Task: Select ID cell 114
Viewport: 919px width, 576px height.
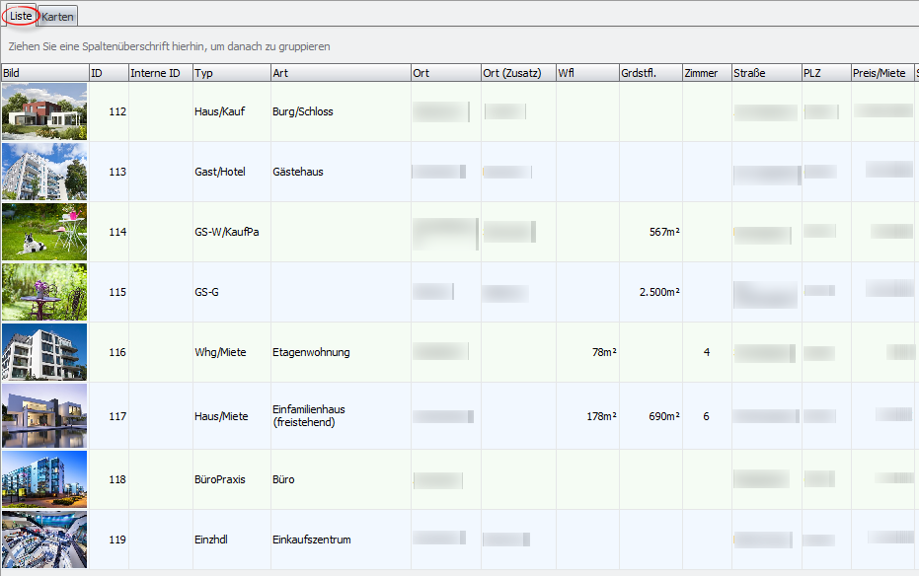Action: point(109,232)
